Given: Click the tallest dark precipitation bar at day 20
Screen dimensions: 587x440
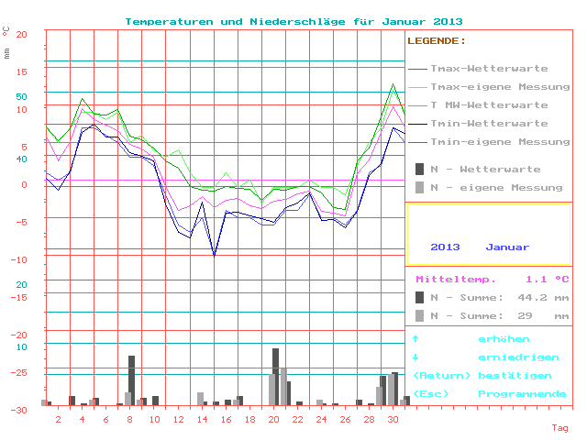Looking at the screenshot, I should [x=275, y=376].
